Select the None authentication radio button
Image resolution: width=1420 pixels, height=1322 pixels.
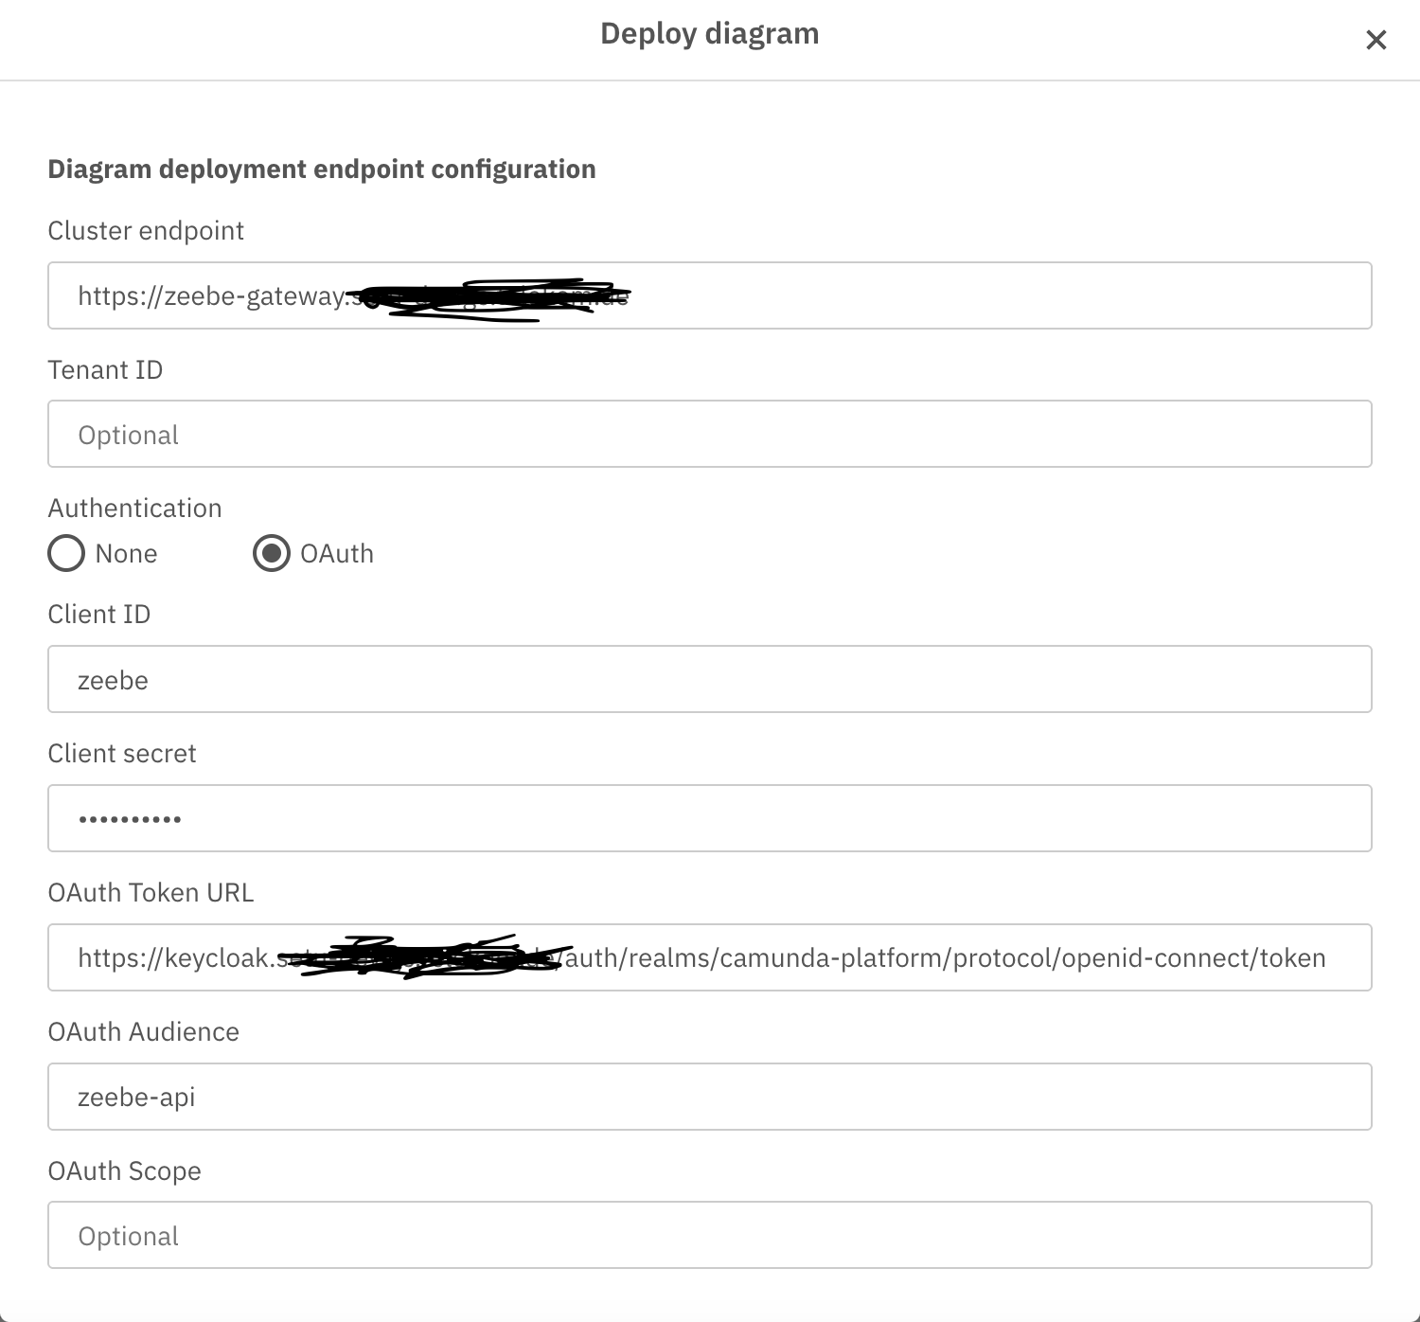pos(66,554)
